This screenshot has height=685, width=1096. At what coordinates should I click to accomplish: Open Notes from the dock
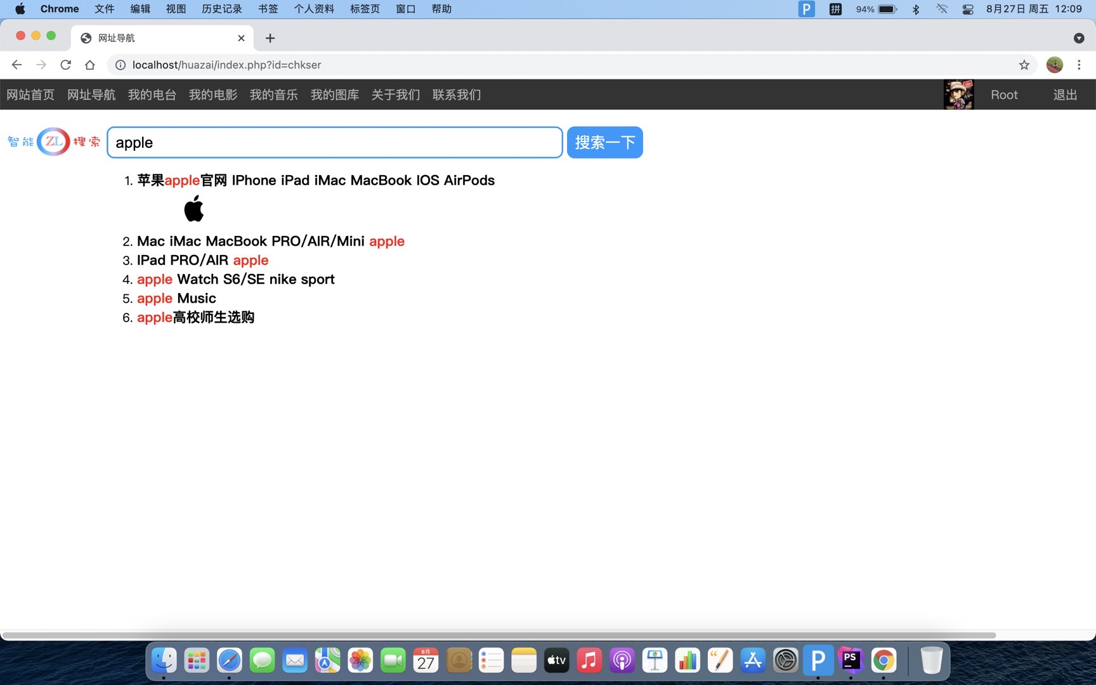(524, 660)
